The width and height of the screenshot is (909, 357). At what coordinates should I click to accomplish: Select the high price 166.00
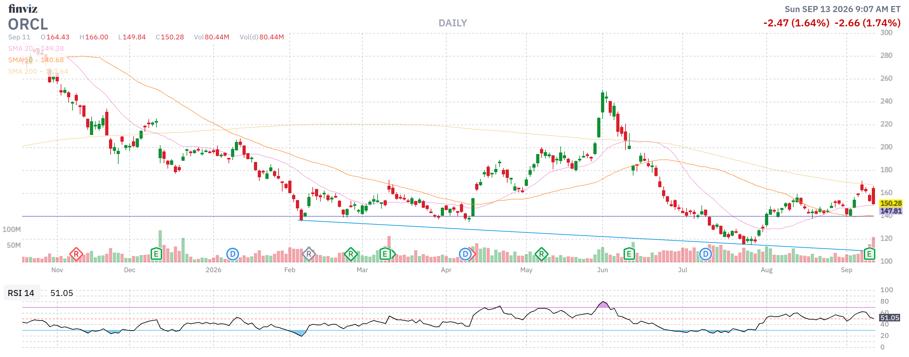tap(97, 37)
